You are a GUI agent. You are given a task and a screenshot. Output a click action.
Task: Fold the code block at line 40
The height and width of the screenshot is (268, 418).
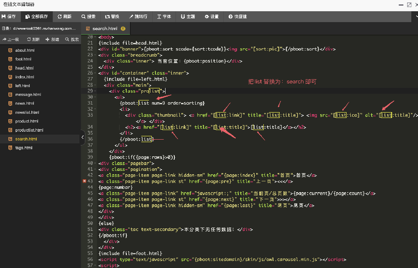(x=95, y=163)
